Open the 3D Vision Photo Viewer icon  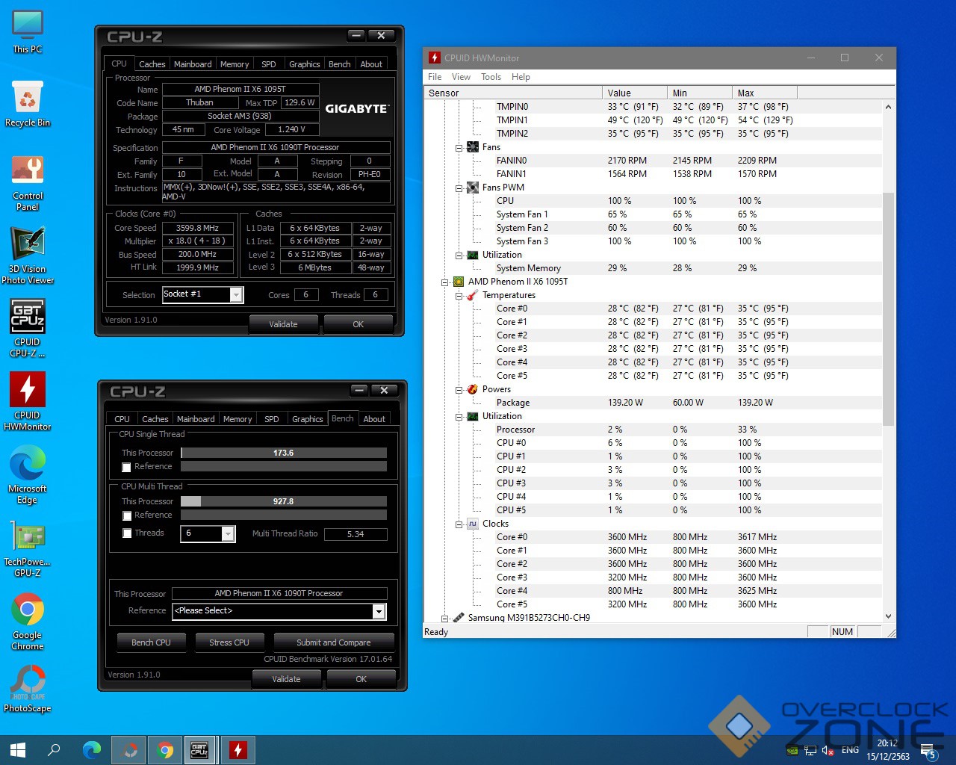(x=28, y=244)
